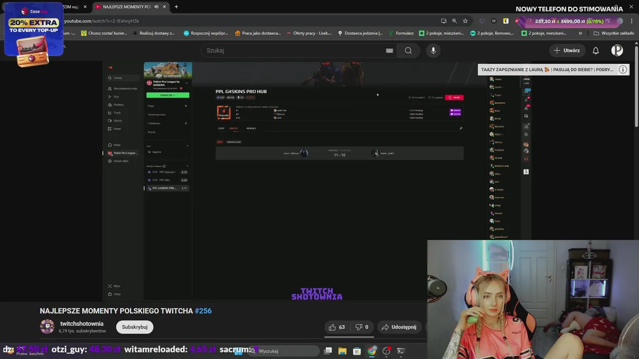This screenshot has width=639, height=359.
Task: Open the zoom magnifier icon in address bar
Action: [454, 21]
